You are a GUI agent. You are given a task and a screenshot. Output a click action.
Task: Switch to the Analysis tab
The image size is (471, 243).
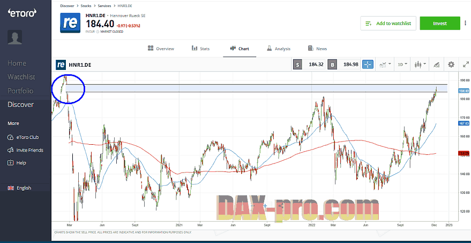click(278, 49)
